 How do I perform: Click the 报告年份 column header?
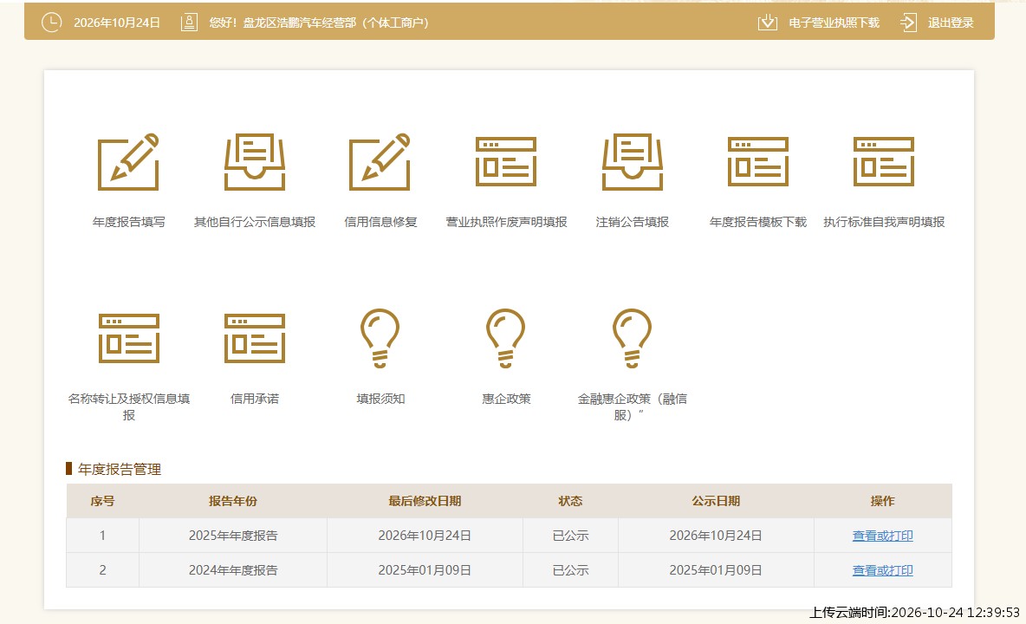(233, 501)
